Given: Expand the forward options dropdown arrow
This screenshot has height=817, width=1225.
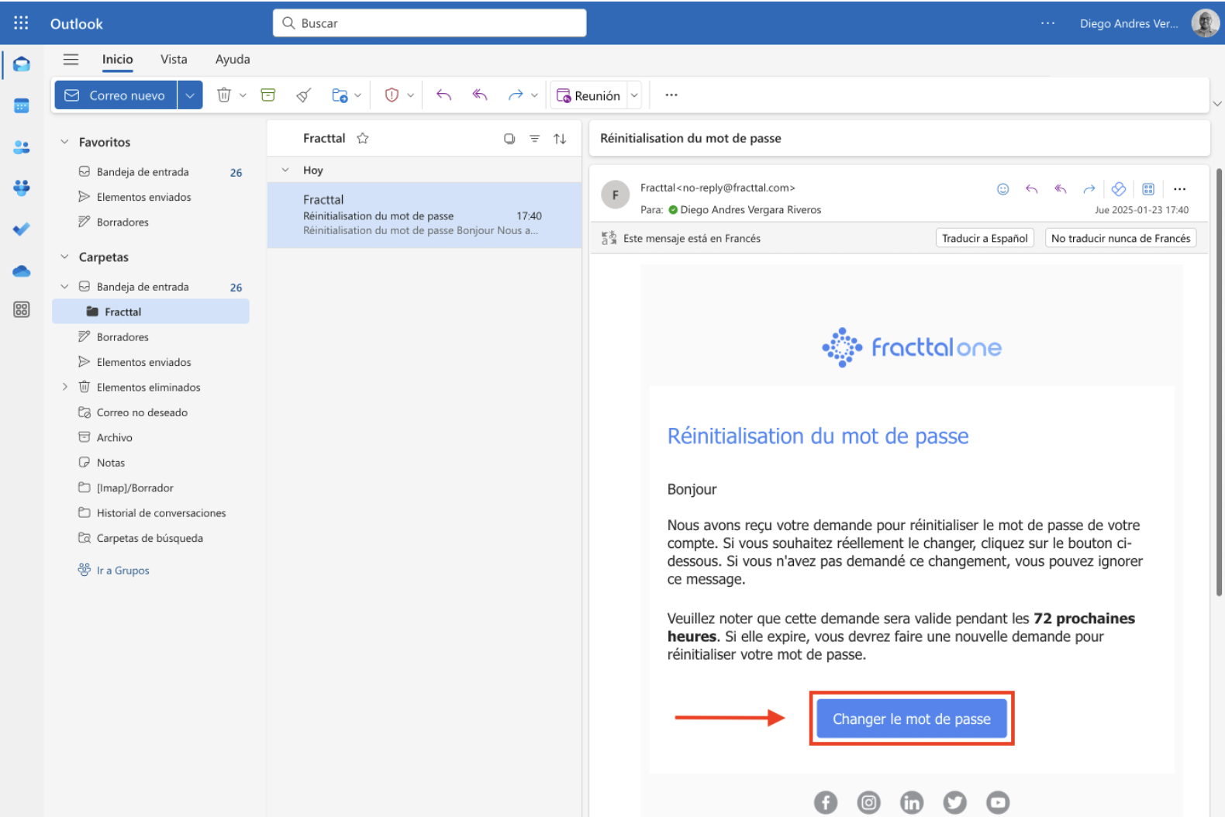Looking at the screenshot, I should coord(534,95).
